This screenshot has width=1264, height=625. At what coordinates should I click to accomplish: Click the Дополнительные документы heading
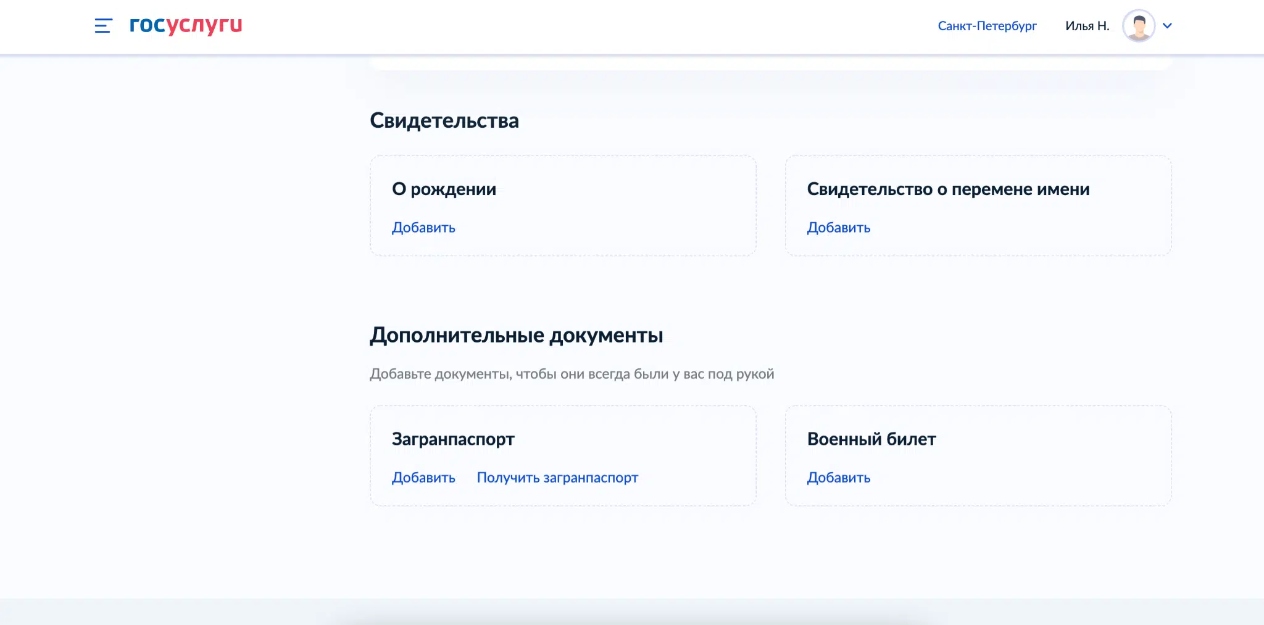[x=517, y=335]
